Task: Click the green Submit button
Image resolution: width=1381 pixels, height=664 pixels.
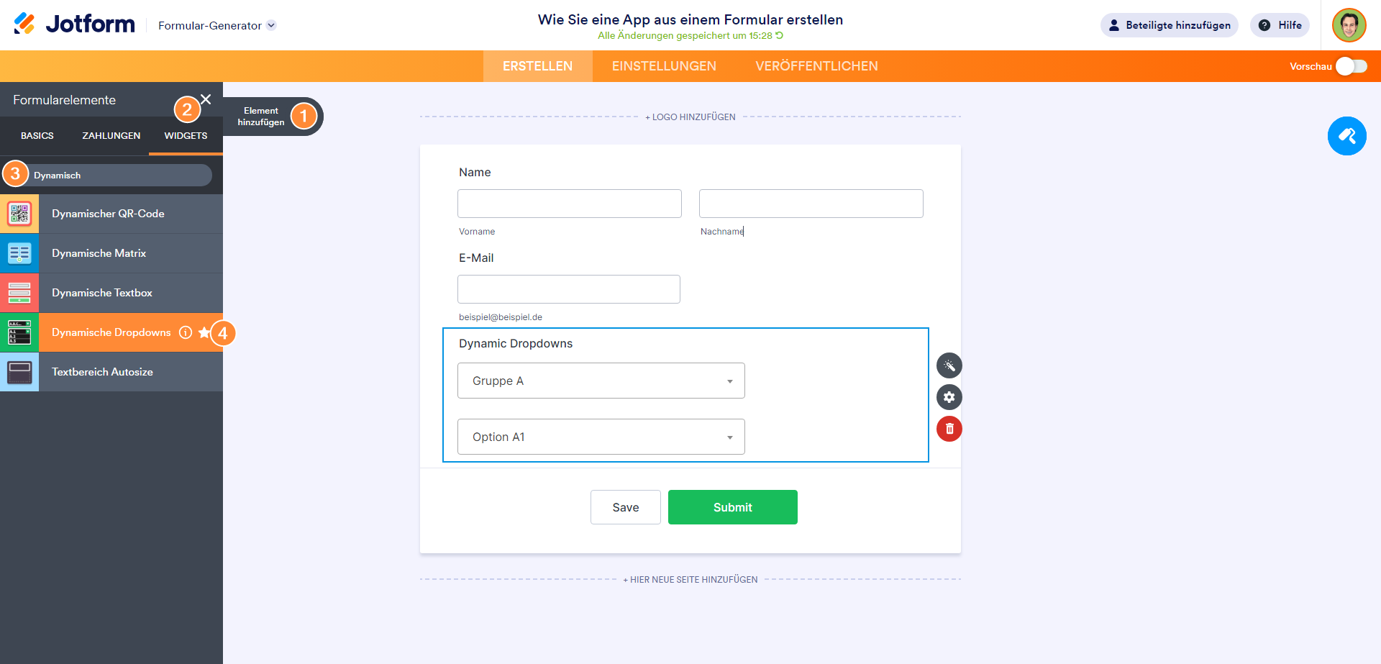Action: (732, 507)
